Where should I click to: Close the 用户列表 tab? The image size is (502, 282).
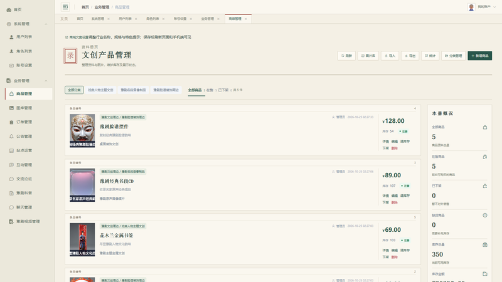[x=136, y=19]
